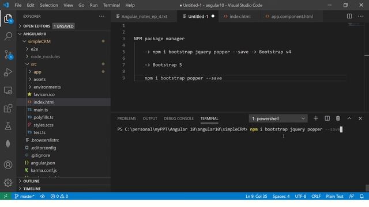Open the Explorer view in activity bar
This screenshot has width=369, height=207.
click(8, 18)
